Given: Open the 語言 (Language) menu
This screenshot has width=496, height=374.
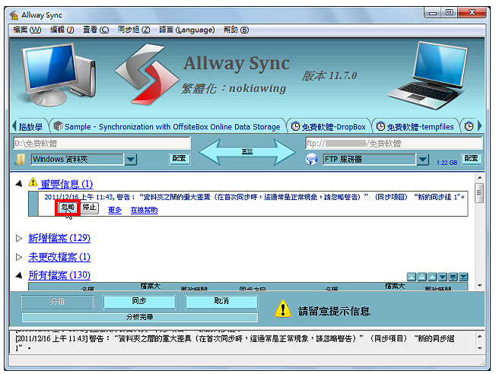Looking at the screenshot, I should pos(186,30).
